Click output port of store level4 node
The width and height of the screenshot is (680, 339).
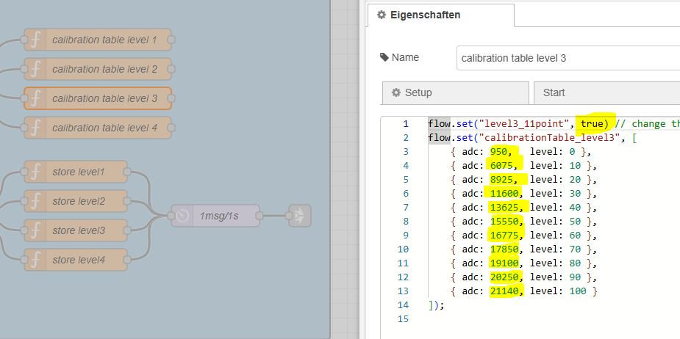tap(127, 260)
